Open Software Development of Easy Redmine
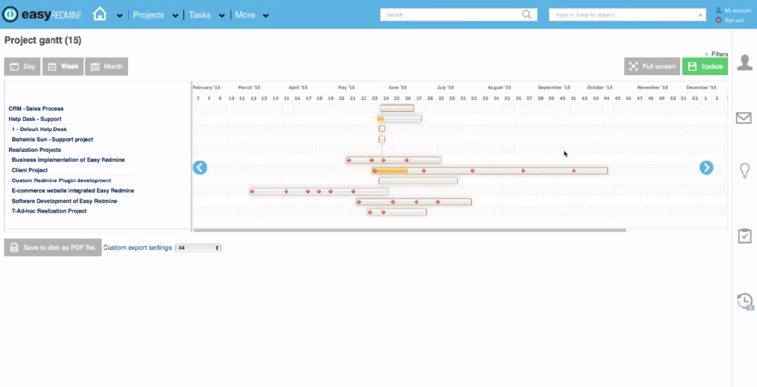 coord(64,201)
